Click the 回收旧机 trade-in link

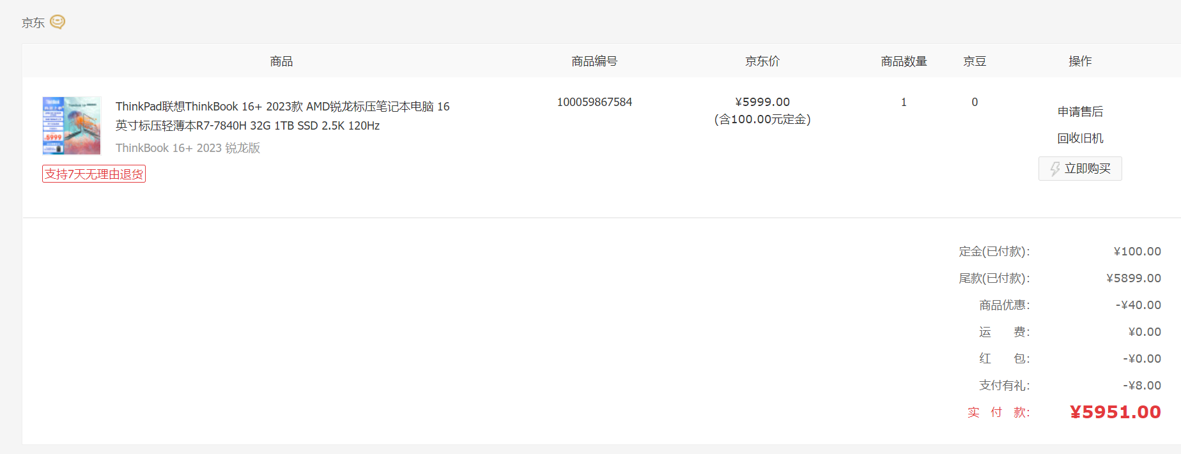[1080, 139]
